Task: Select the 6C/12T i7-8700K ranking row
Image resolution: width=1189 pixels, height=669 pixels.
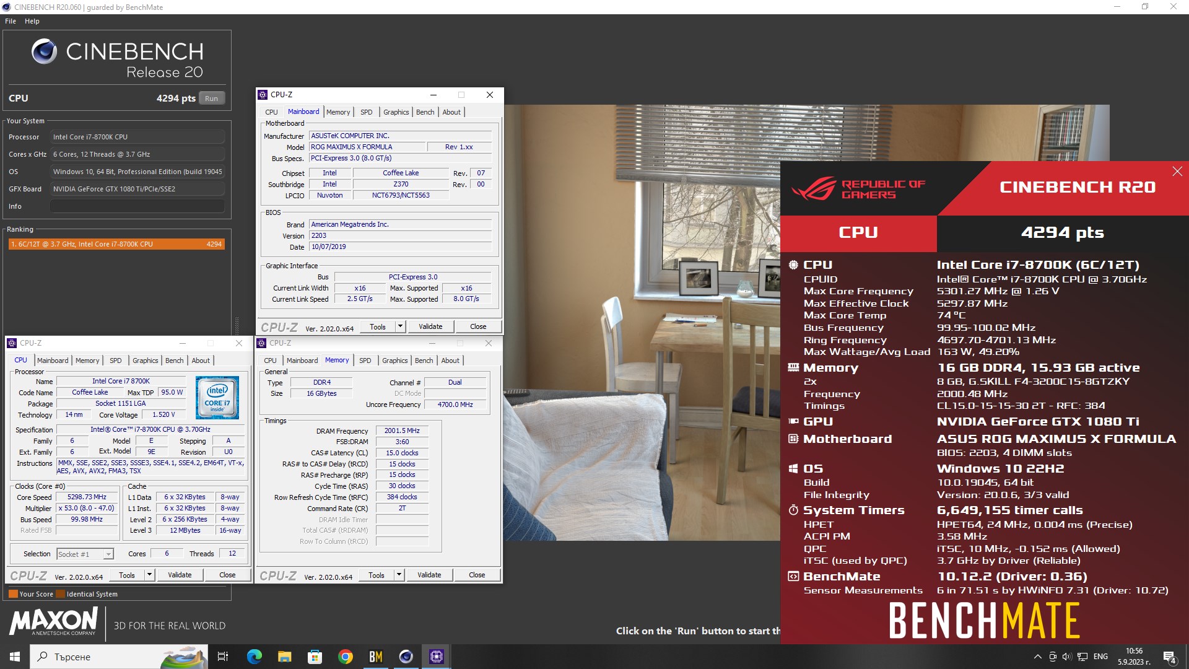Action: [116, 244]
